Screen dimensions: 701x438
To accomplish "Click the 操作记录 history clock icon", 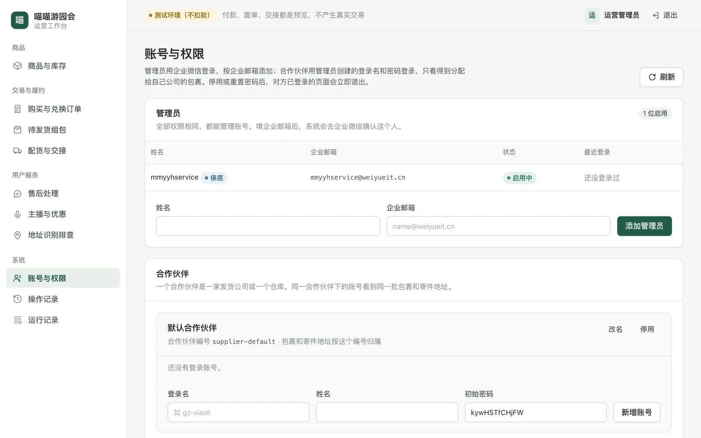I will click(18, 299).
